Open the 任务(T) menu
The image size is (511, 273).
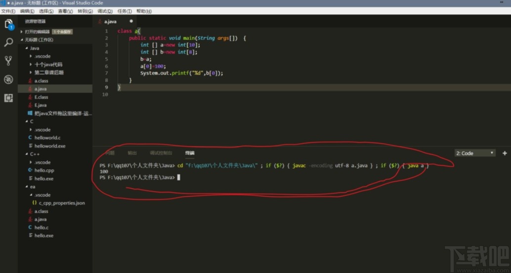coord(125,11)
